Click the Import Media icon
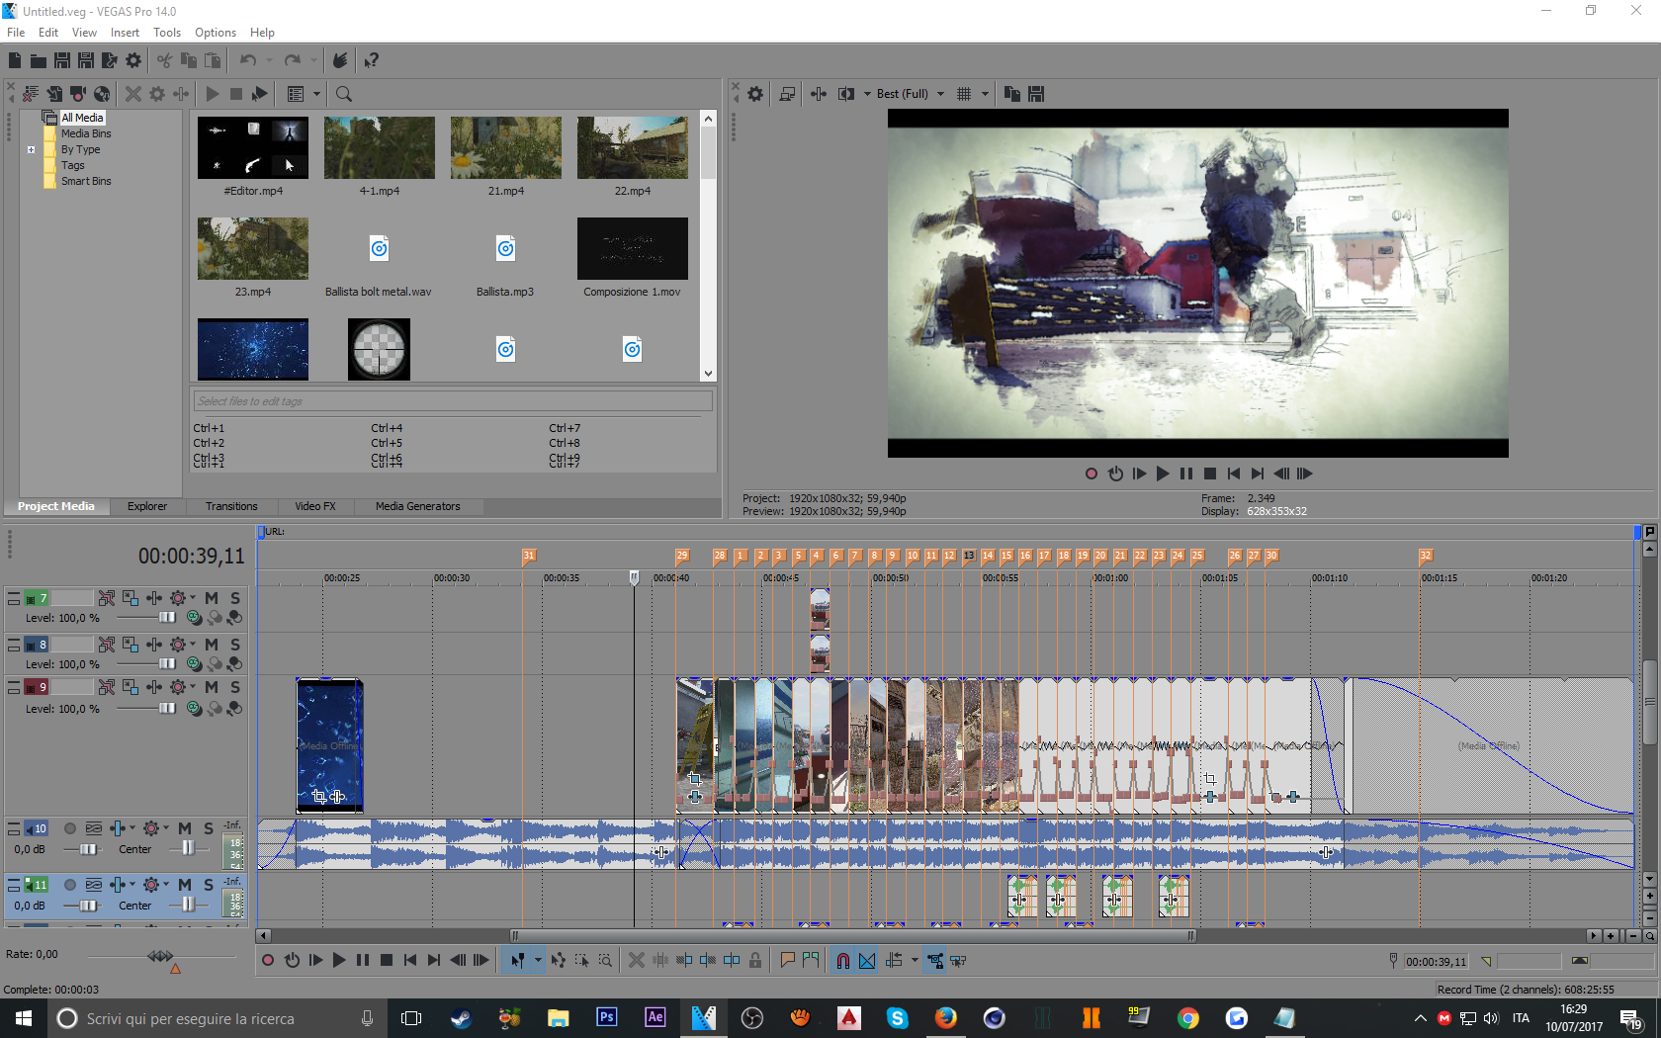The height and width of the screenshot is (1038, 1661). [54, 94]
